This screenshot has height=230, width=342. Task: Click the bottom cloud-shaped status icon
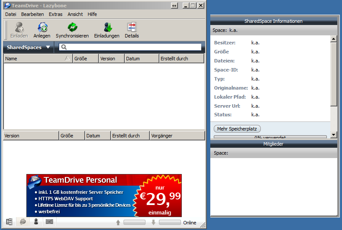23,222
